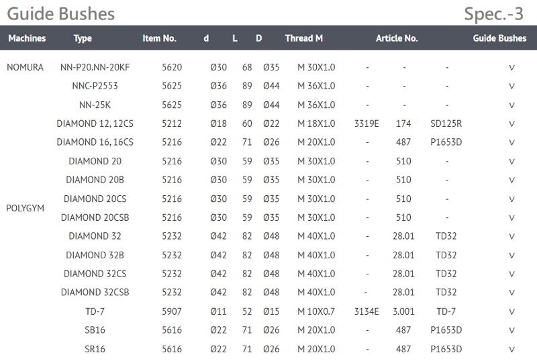Click article number 3319E

click(x=367, y=123)
